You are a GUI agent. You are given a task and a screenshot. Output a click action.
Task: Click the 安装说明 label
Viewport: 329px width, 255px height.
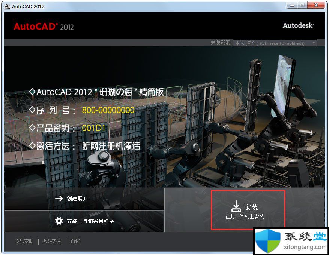[221, 43]
